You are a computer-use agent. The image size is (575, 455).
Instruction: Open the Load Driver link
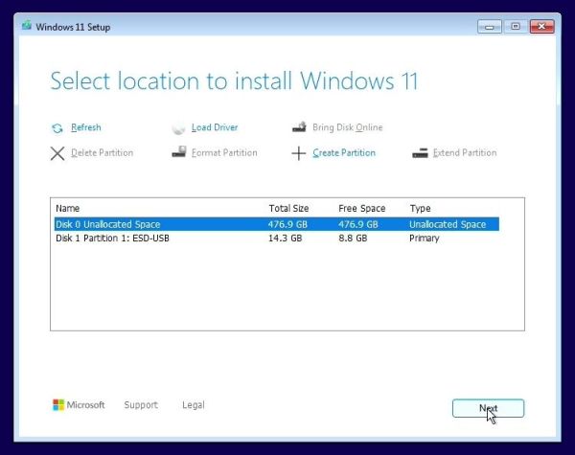(x=215, y=127)
